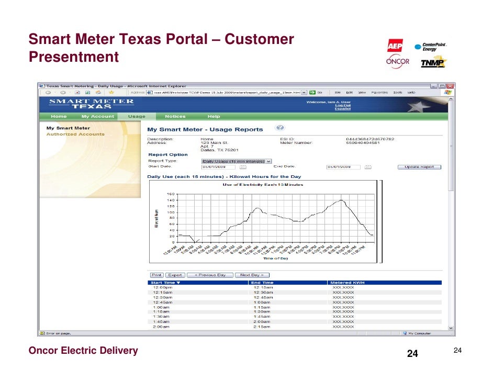
Task: Click the browser address URL field
Action: pos(227,93)
